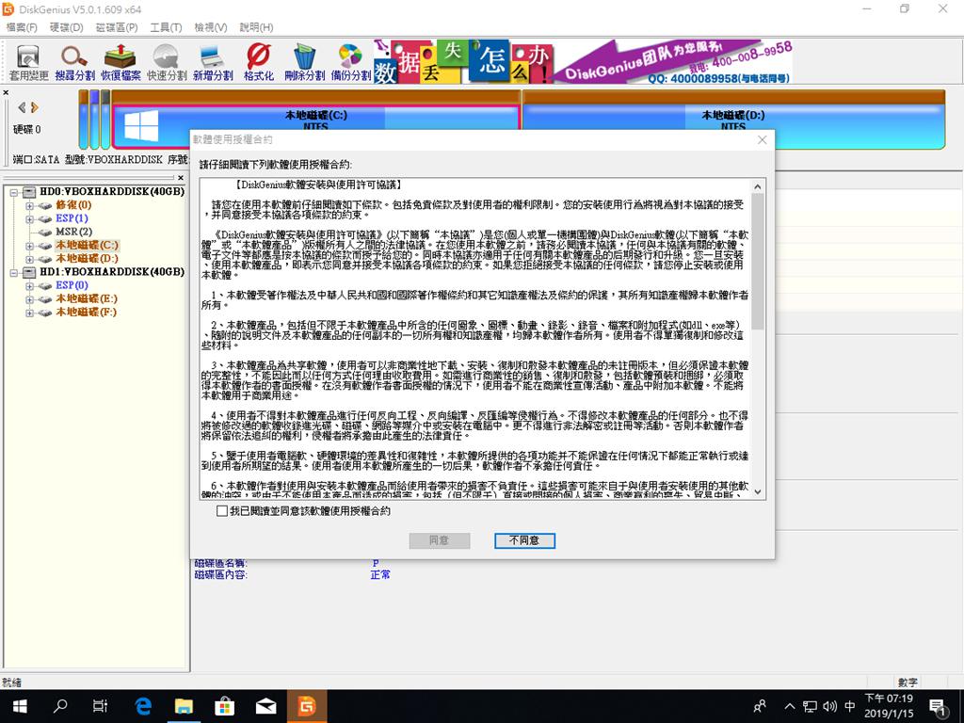The width and height of the screenshot is (964, 723).
Task: Close the disk tree panel with its X
Action: (x=181, y=178)
